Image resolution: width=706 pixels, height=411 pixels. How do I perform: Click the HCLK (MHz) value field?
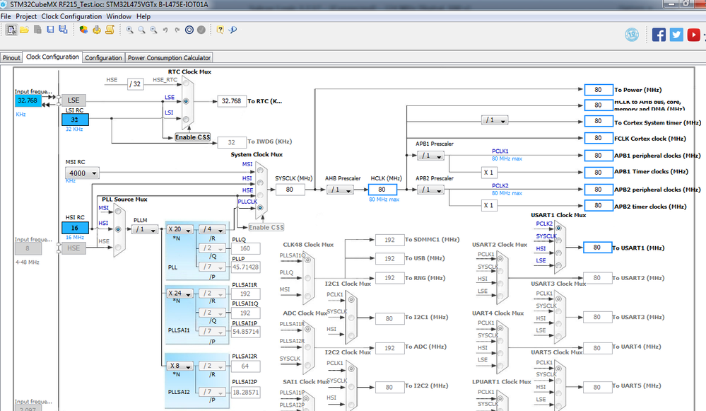click(x=382, y=190)
